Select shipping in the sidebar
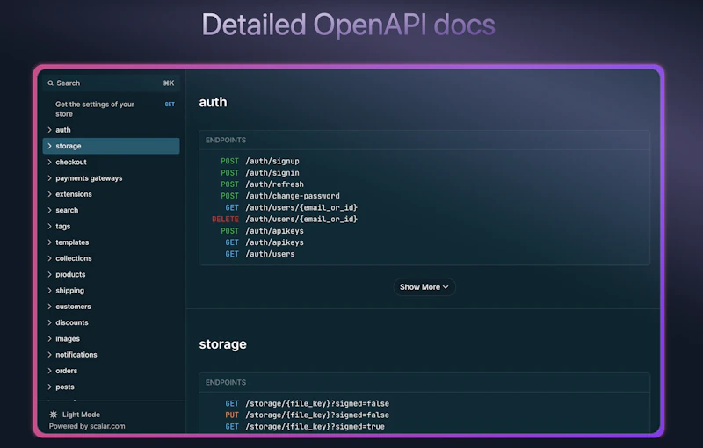Viewport: 703px width, 448px height. (111, 291)
